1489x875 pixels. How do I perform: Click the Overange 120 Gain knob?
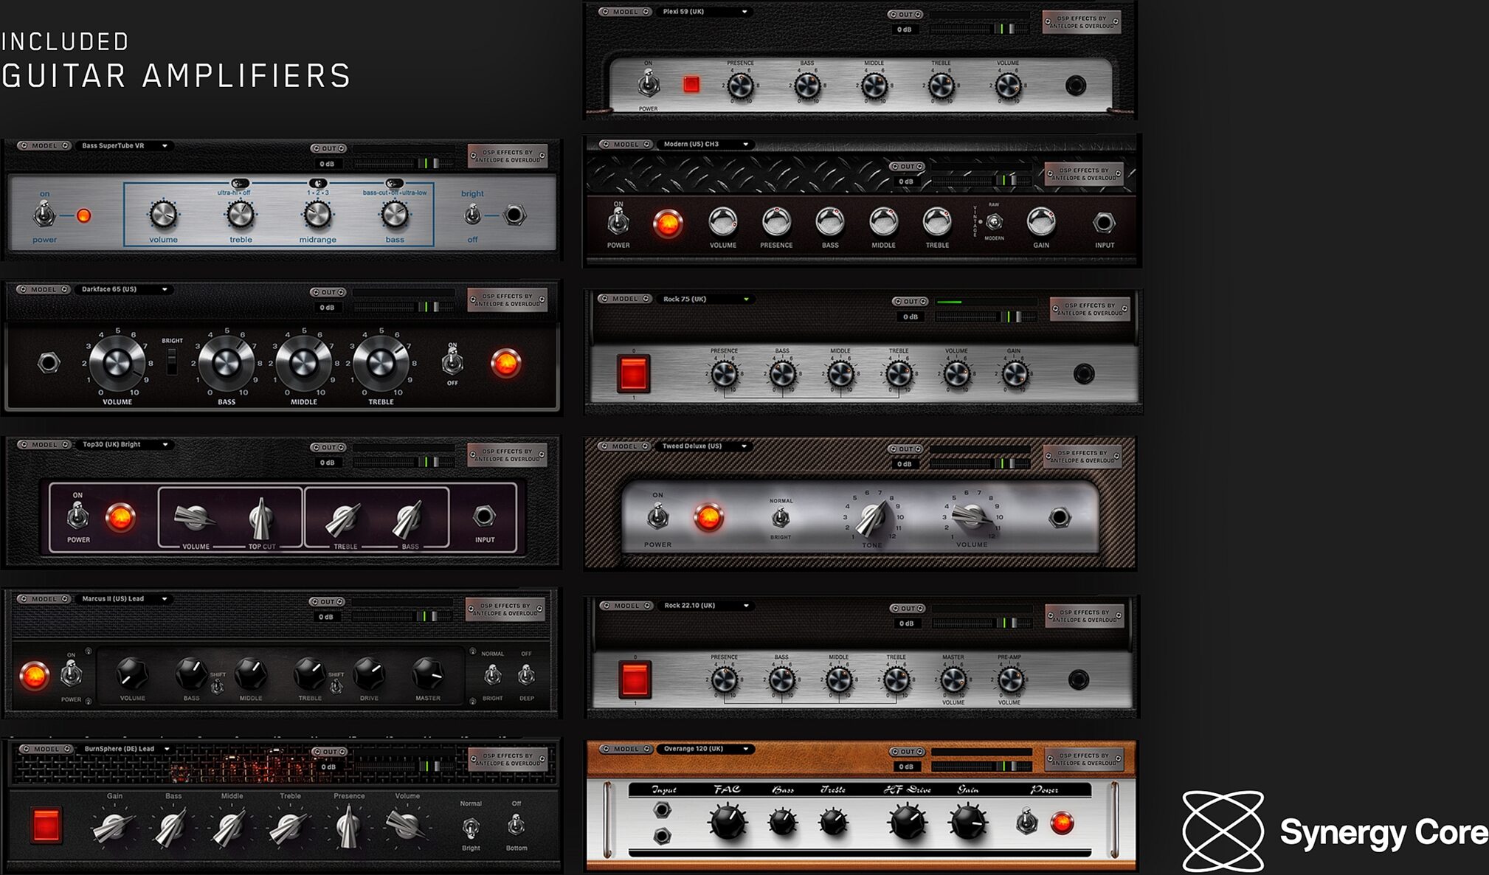coord(967,821)
